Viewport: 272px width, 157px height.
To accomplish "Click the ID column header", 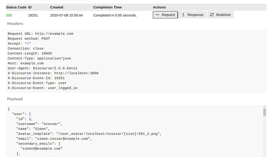I will [x=30, y=7].
